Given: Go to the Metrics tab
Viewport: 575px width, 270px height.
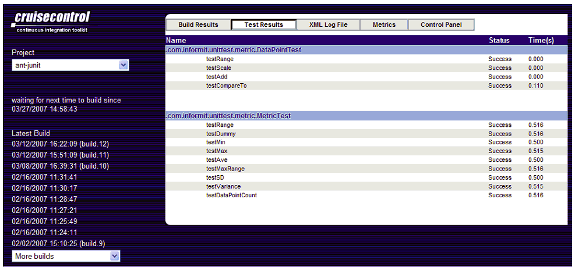Looking at the screenshot, I should pyautogui.click(x=383, y=24).
